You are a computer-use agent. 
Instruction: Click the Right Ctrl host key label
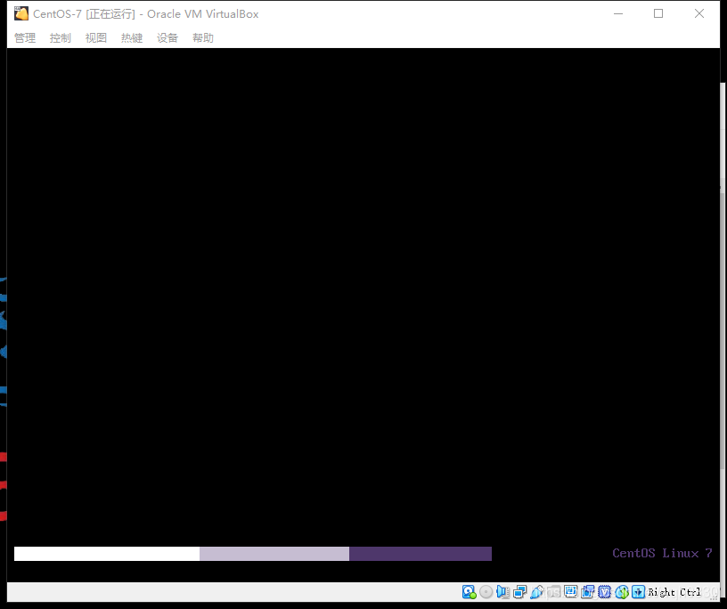coord(674,592)
